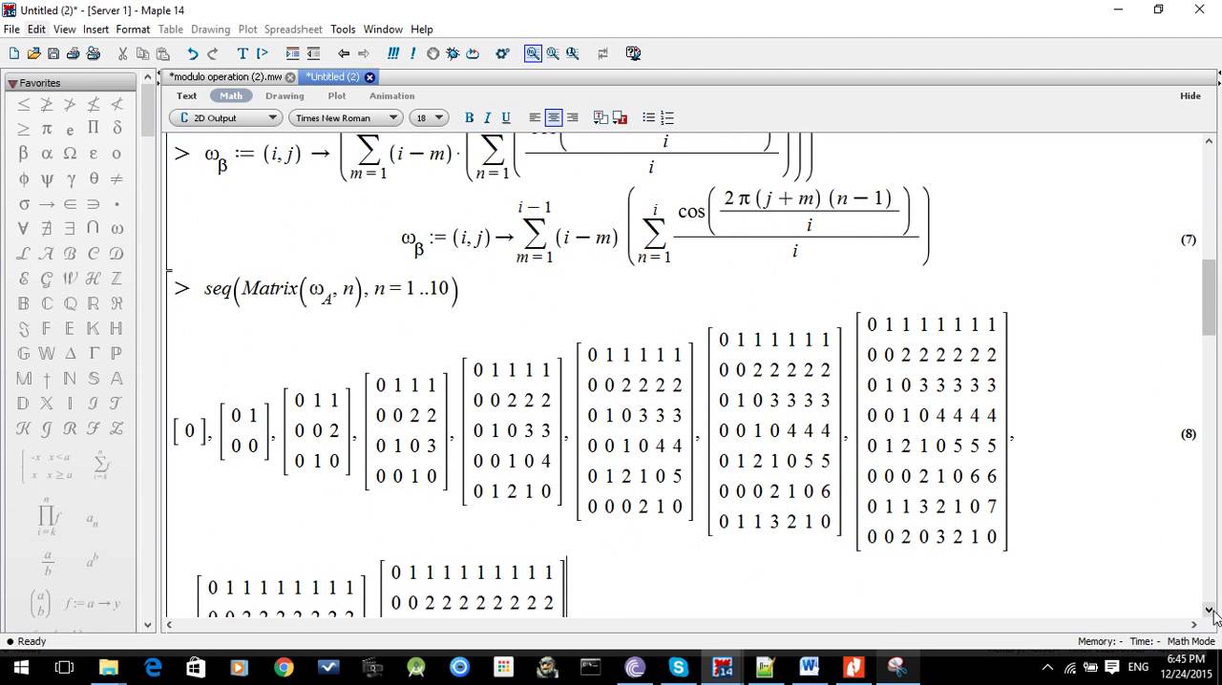Save the worksheet with the floppy icon
1222x685 pixels.
tap(53, 54)
